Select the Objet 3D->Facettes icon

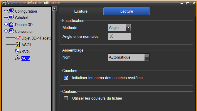[18, 38]
